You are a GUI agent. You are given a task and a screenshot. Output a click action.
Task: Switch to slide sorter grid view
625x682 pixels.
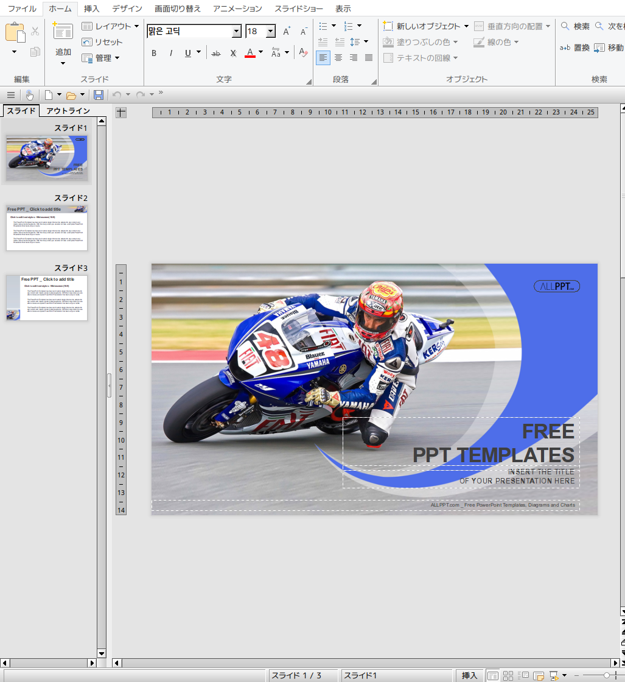coord(508,675)
